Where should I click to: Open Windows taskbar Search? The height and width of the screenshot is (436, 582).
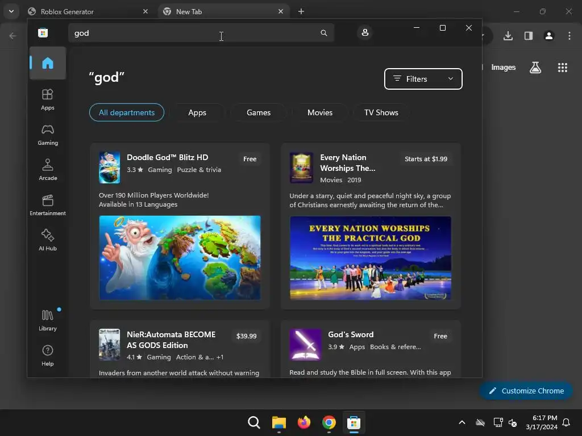pos(254,422)
